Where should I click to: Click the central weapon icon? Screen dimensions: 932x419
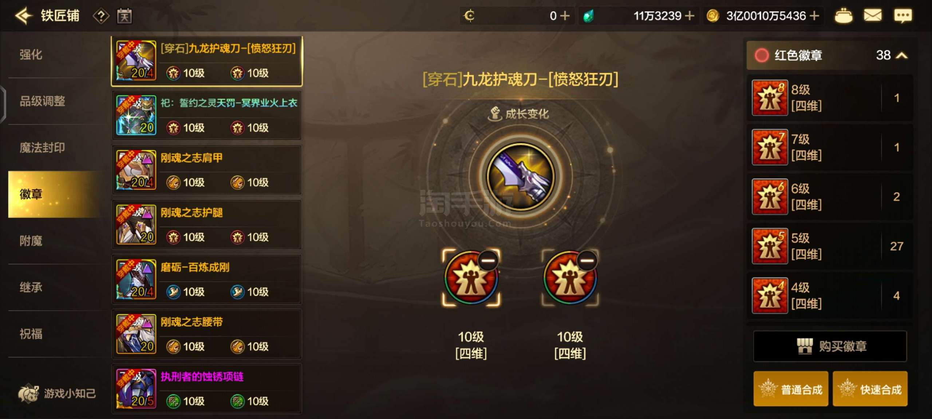tap(521, 177)
